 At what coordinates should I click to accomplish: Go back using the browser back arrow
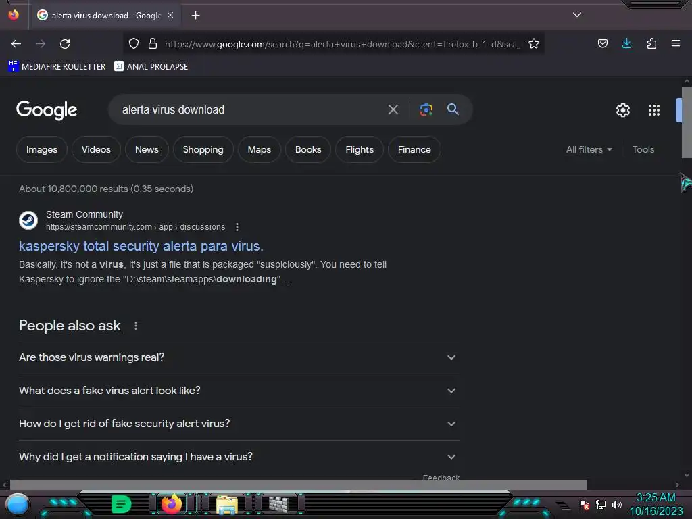pos(16,44)
